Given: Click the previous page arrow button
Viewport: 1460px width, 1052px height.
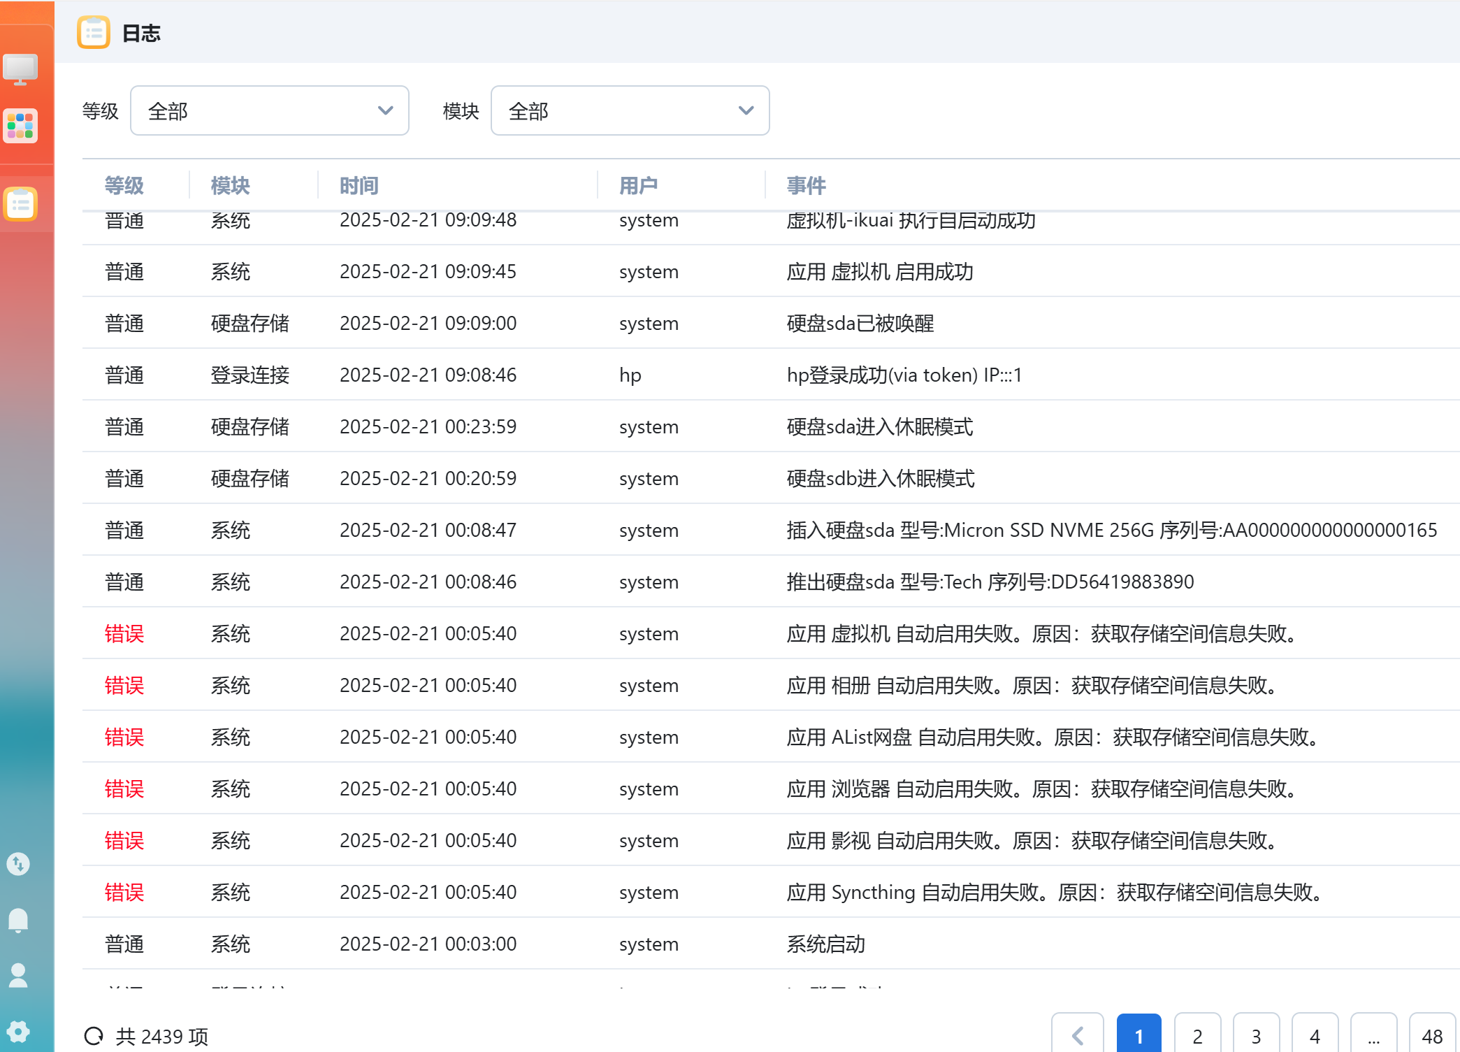Looking at the screenshot, I should [1077, 1035].
